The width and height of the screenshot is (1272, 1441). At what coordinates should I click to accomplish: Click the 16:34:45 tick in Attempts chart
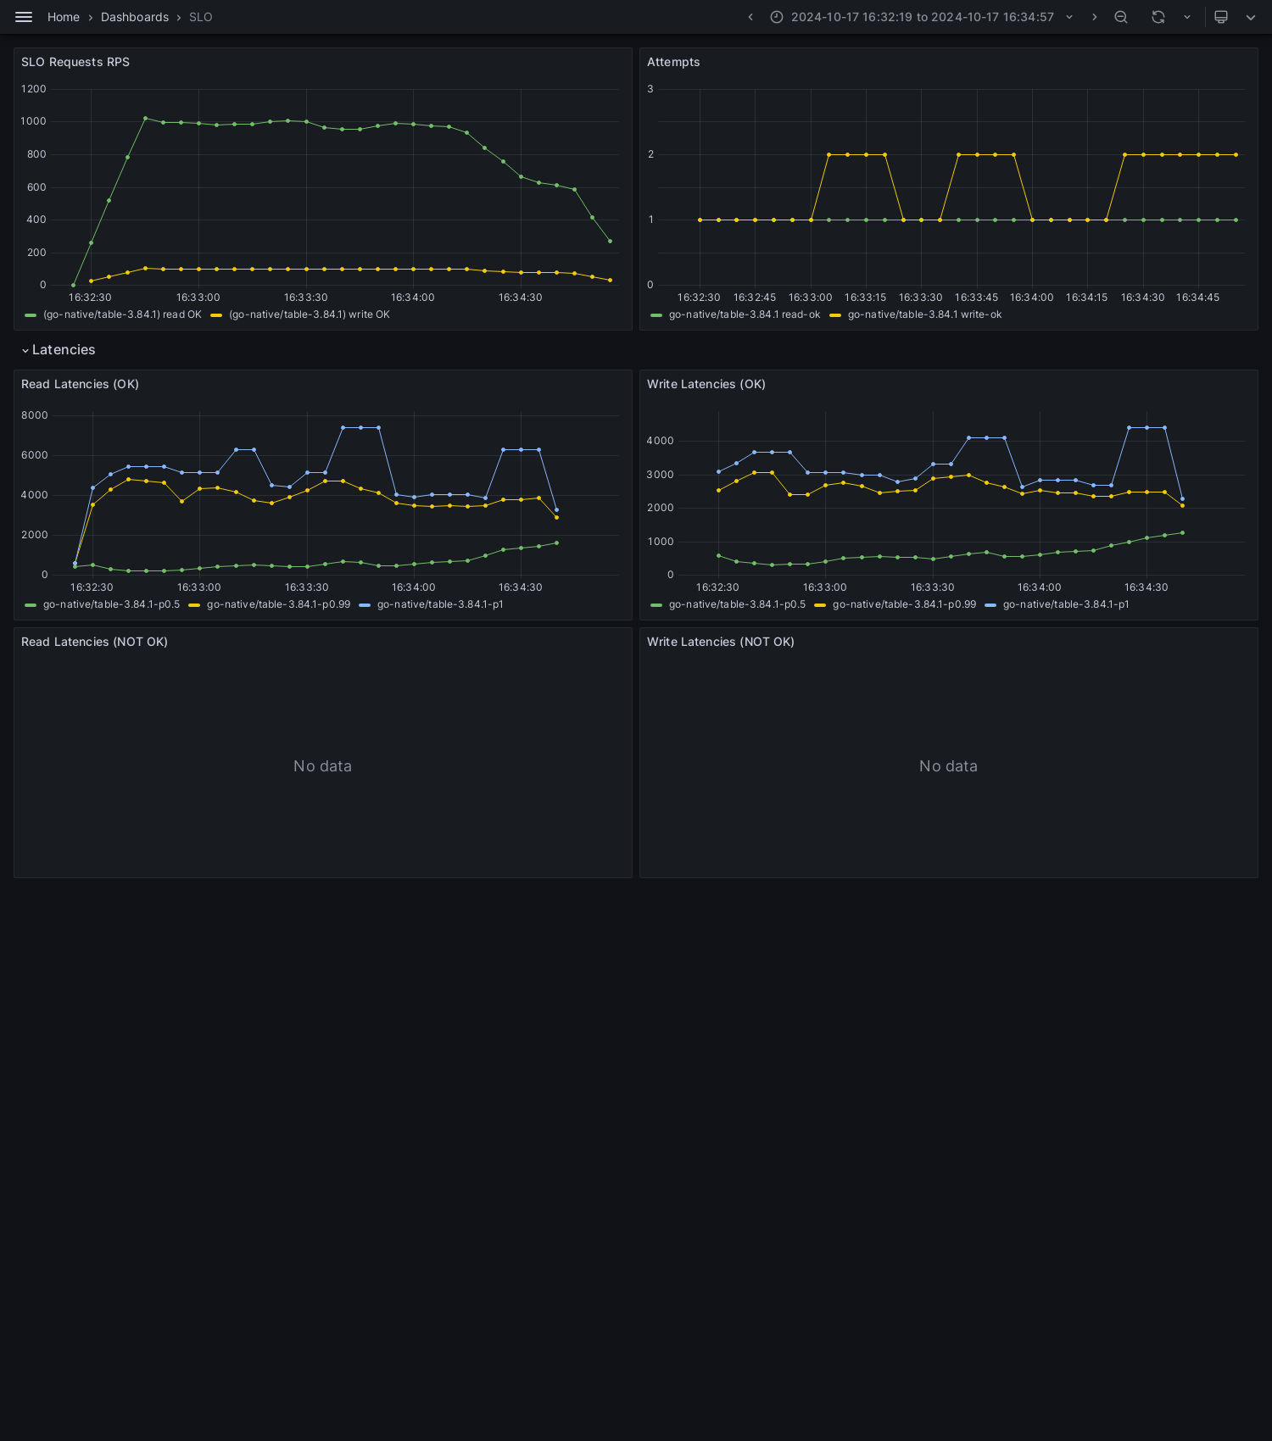(1197, 298)
